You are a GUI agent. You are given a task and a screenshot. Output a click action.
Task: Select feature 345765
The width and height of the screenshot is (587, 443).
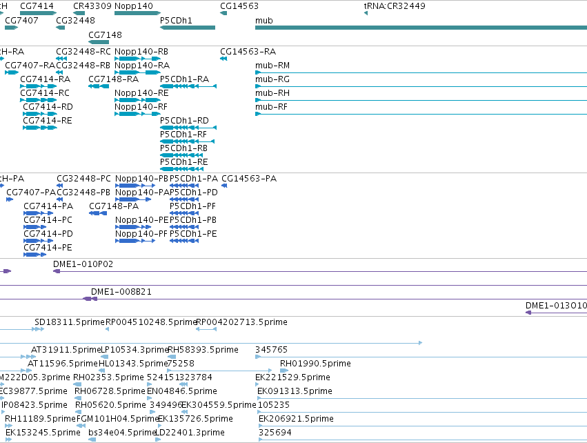pos(421,357)
